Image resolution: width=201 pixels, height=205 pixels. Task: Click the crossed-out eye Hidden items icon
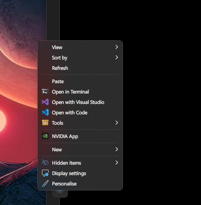tap(45, 163)
